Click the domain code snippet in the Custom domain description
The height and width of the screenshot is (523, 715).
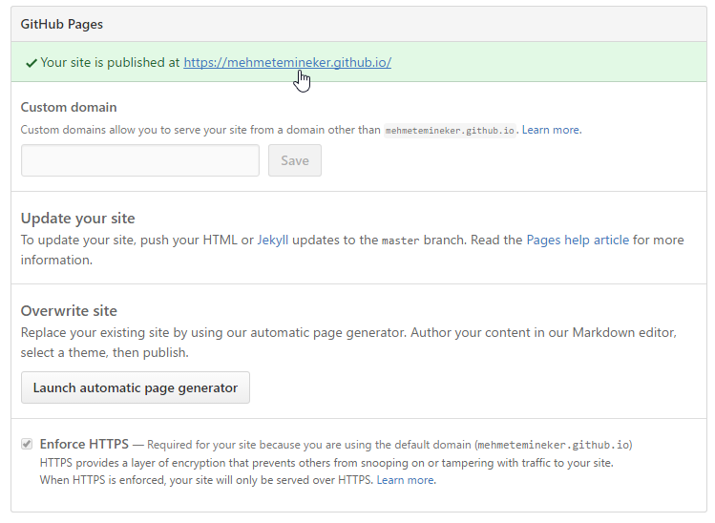[x=450, y=131]
